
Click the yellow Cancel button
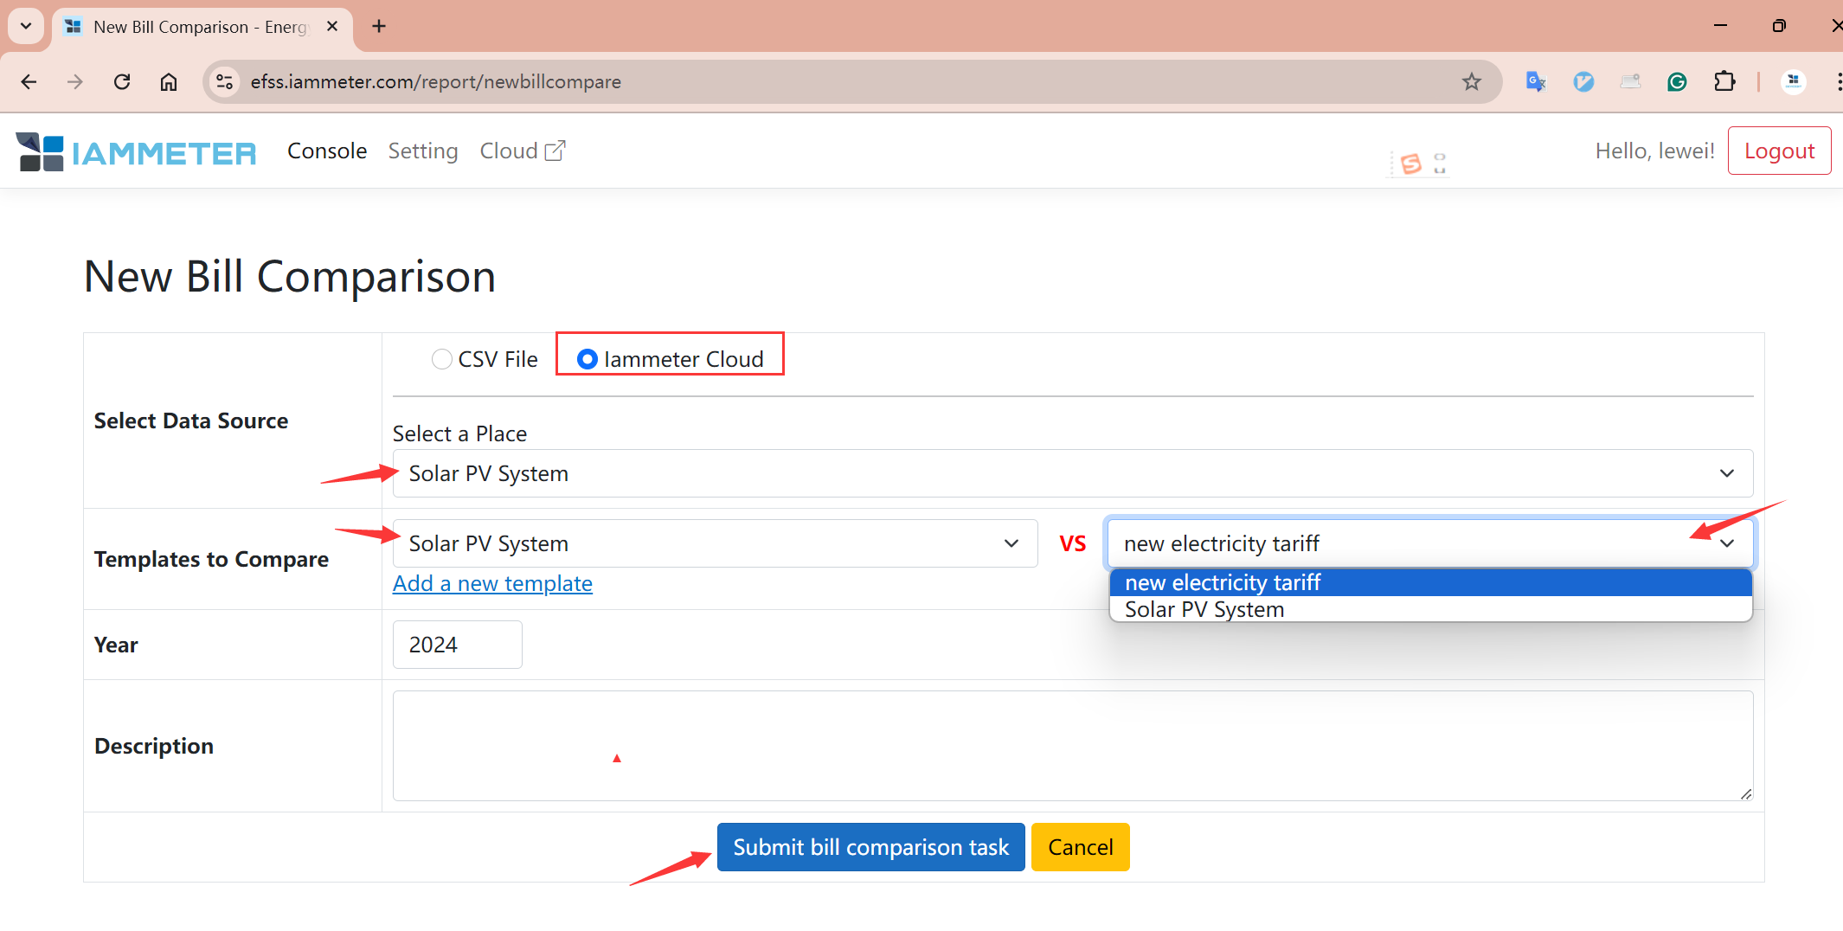click(x=1080, y=847)
